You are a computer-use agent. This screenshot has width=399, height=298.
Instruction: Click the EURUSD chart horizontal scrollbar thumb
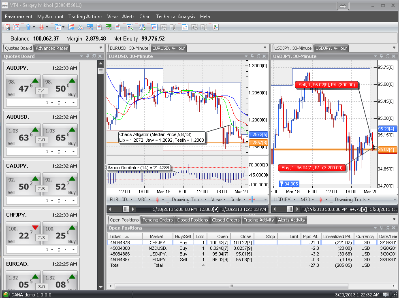pyautogui.click(x=126, y=209)
